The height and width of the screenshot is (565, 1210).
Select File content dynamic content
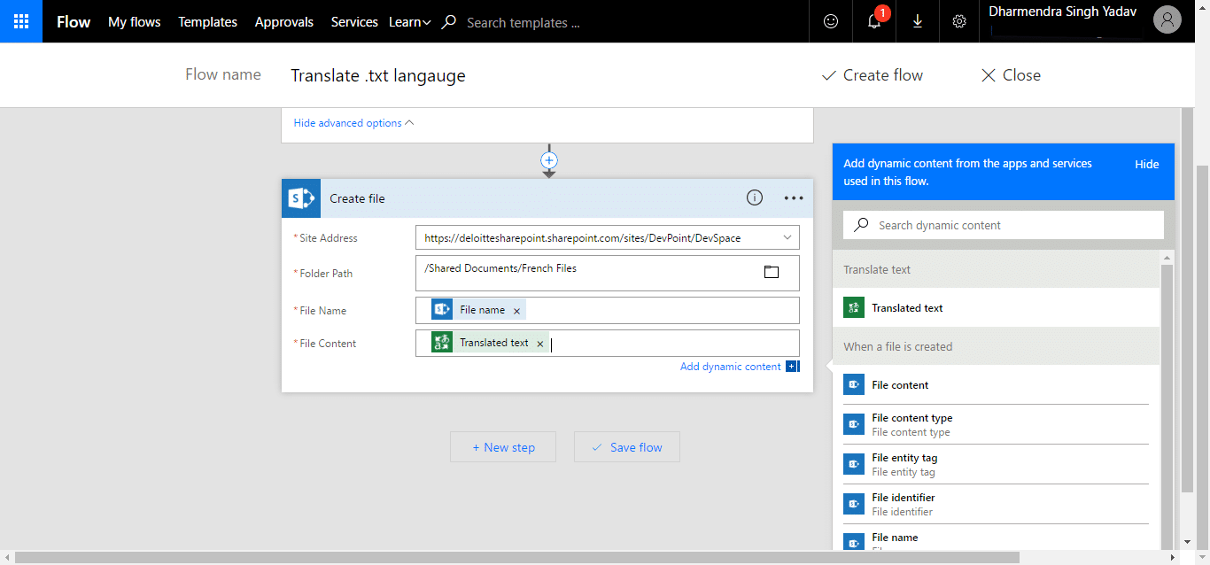[996, 385]
